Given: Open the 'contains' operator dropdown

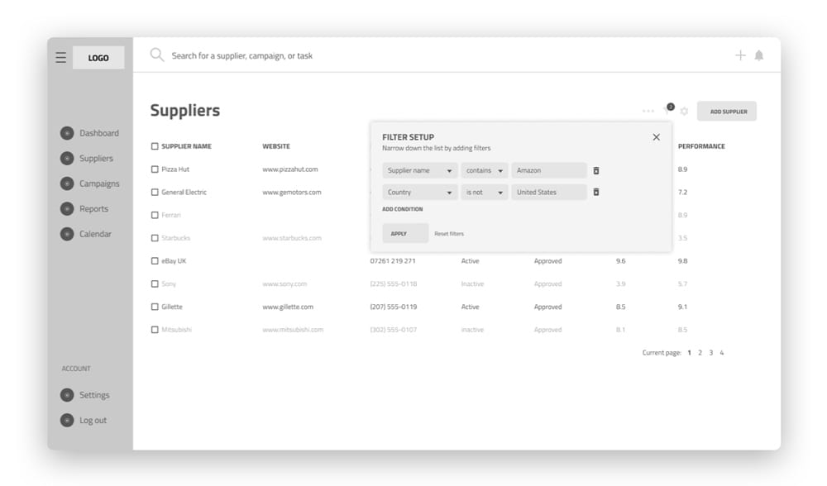Looking at the screenshot, I should [x=485, y=171].
